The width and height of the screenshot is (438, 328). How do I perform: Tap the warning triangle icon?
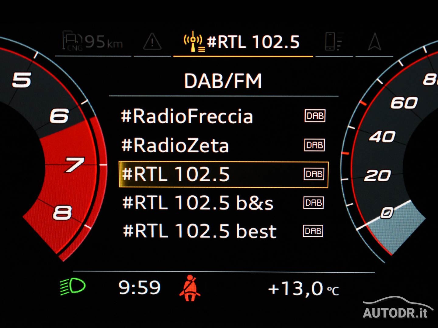[x=152, y=42]
